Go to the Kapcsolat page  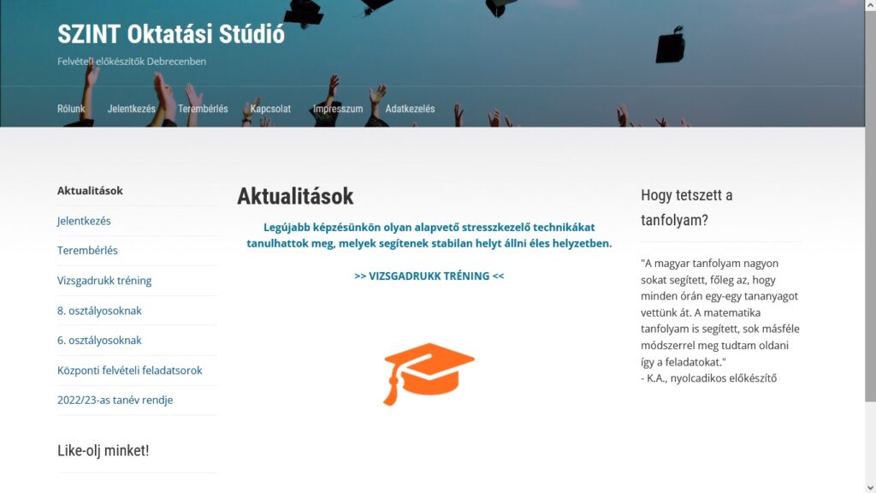pos(270,109)
